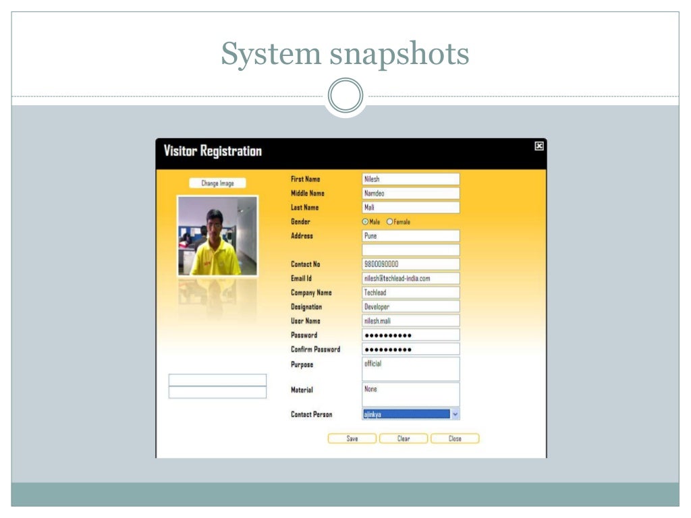Click the User Name field nilesh.mali
The image size is (691, 518).
tap(411, 320)
